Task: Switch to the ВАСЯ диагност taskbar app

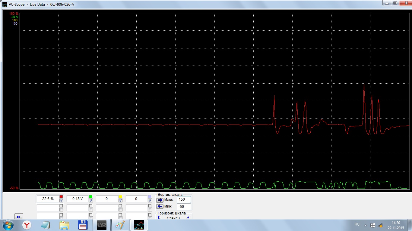Action: click(101, 225)
